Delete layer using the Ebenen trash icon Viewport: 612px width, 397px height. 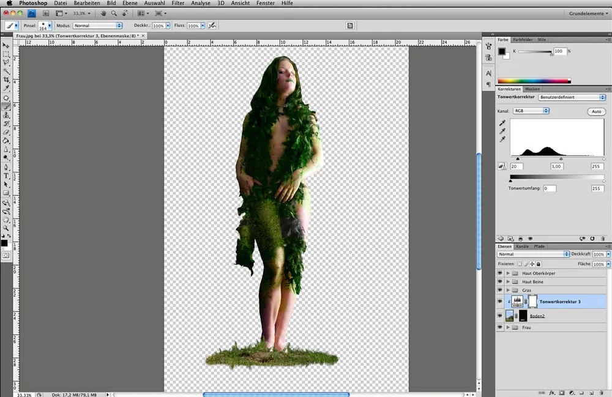click(x=602, y=393)
